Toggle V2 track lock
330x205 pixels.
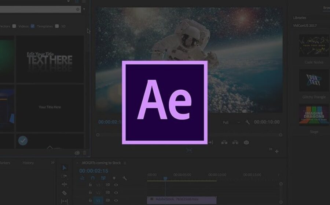point(90,193)
